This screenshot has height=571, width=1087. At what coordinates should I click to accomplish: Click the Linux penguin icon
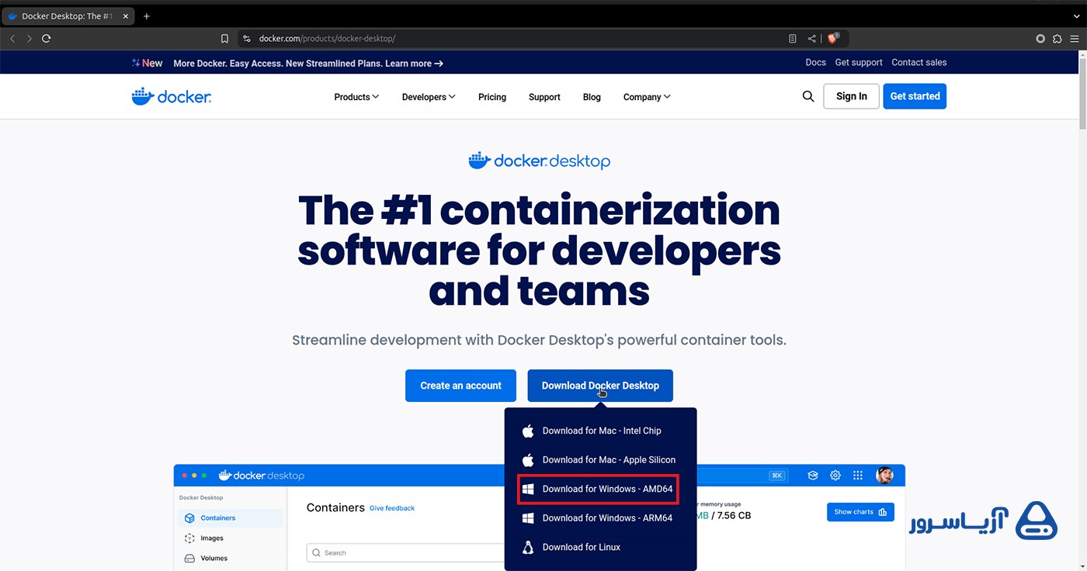point(528,547)
